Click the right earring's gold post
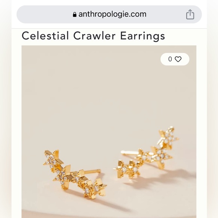This screenshot has width=218, height=218. tap(129, 153)
